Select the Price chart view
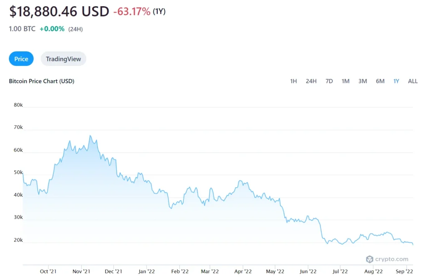This screenshot has height=280, width=428. tap(21, 59)
